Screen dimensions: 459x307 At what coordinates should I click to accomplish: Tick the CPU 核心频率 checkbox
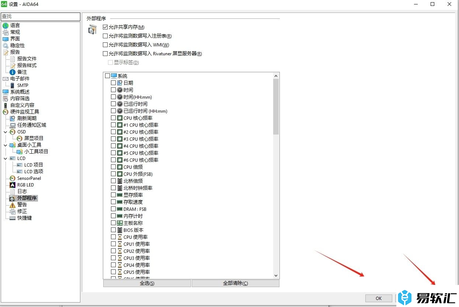click(114, 118)
